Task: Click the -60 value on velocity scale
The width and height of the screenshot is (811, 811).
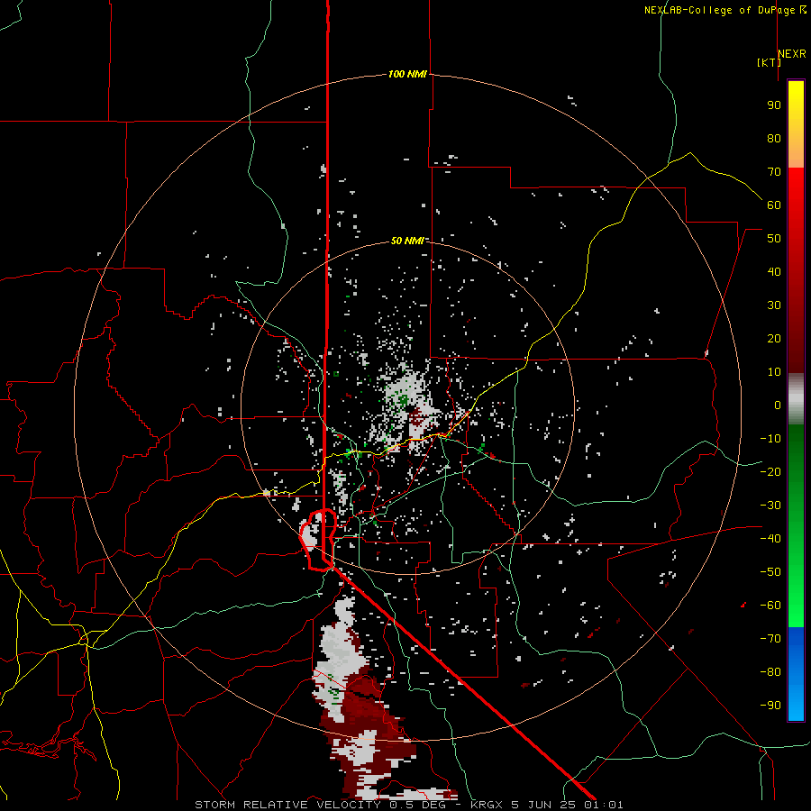Action: click(770, 606)
